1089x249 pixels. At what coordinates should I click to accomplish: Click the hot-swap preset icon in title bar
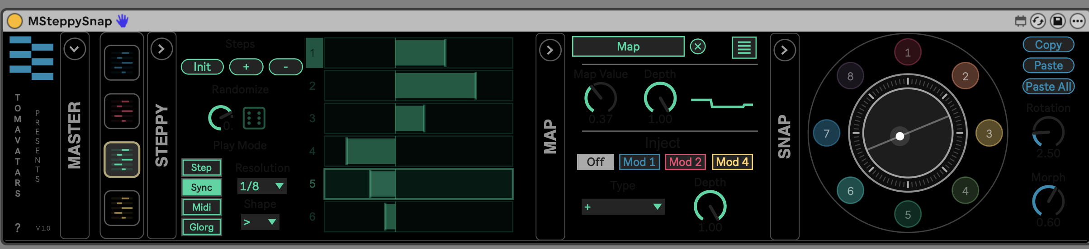pyautogui.click(x=1038, y=21)
